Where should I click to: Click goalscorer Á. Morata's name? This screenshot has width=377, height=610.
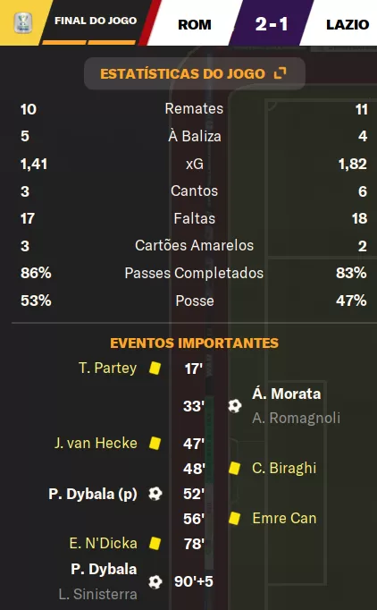287,394
